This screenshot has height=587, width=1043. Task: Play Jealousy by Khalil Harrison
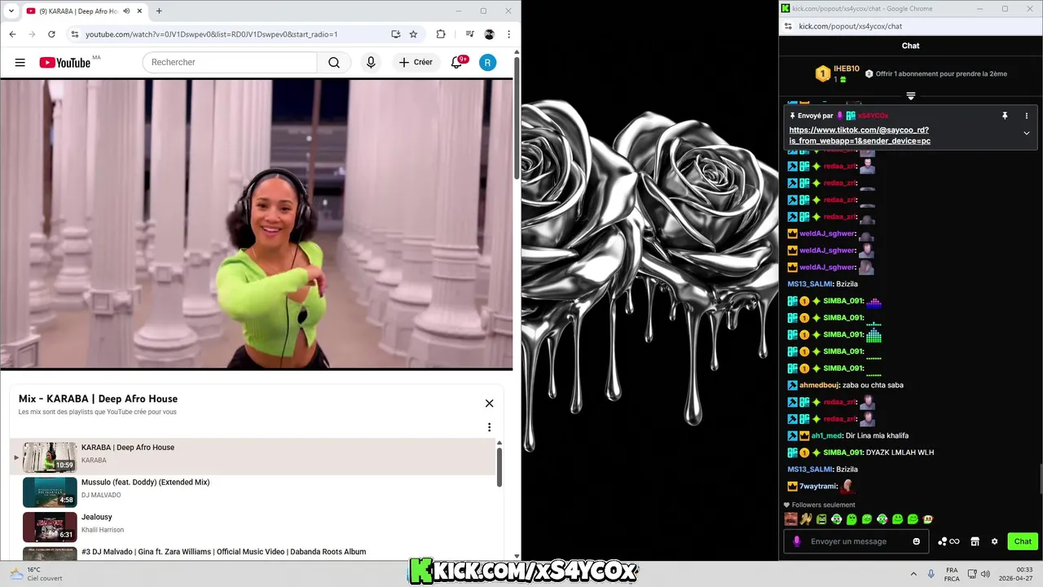253,527
